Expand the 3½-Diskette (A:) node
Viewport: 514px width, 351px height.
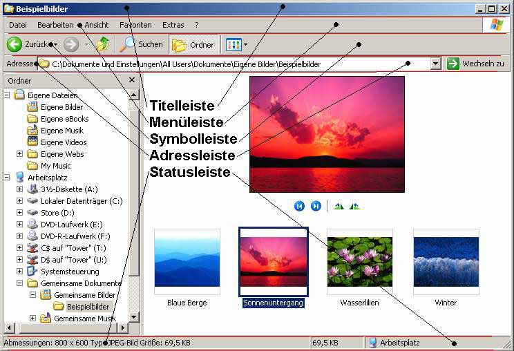pyautogui.click(x=19, y=189)
